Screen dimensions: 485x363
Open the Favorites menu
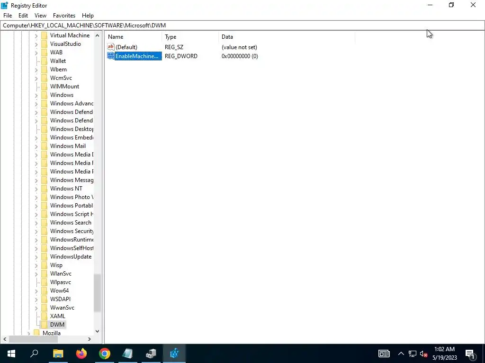(64, 16)
